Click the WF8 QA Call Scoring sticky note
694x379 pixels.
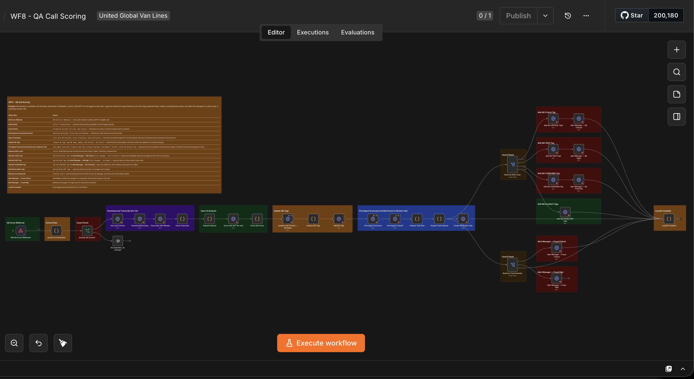click(x=114, y=145)
